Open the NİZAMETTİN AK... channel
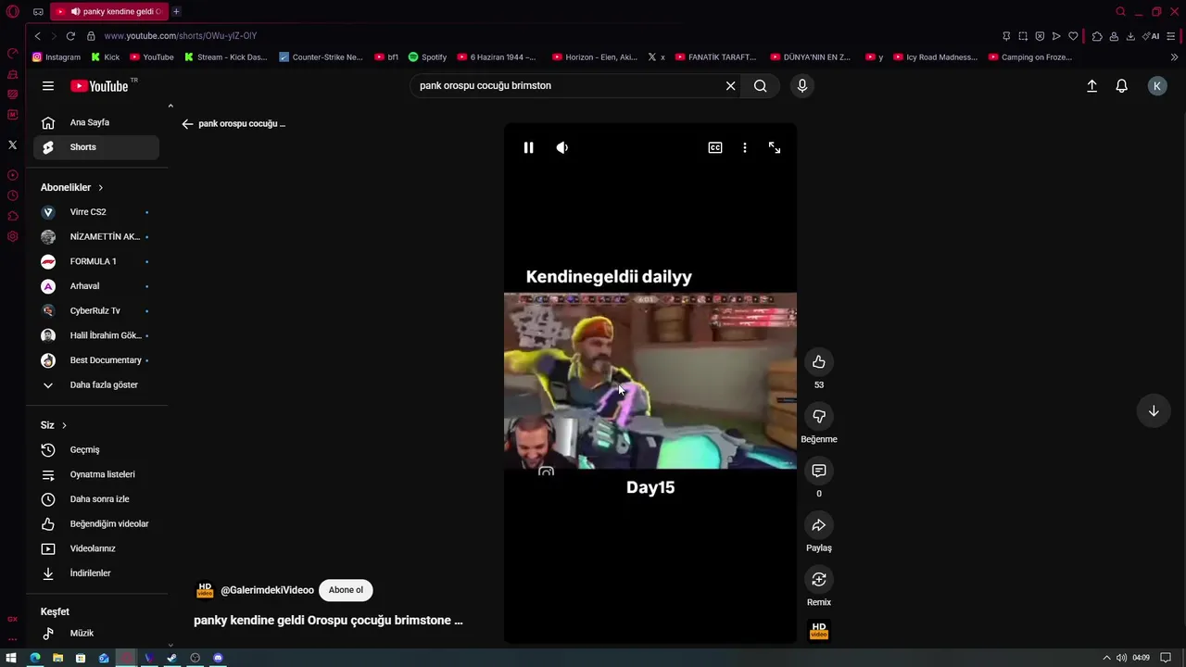 (96, 237)
